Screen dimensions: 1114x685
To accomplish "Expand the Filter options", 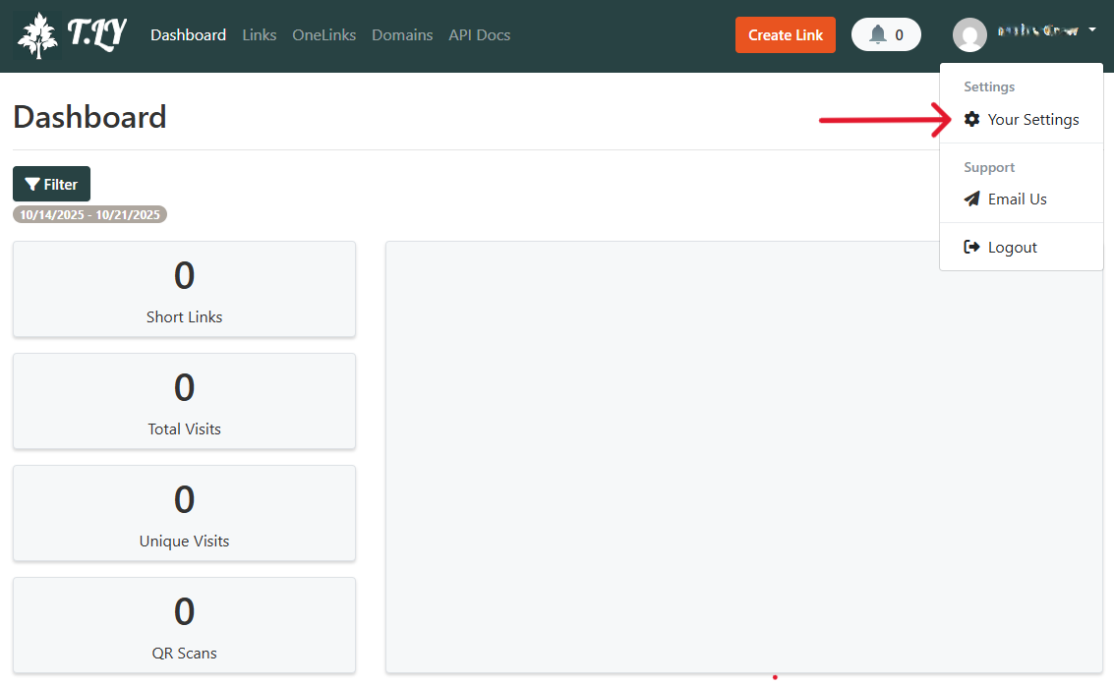I will (51, 184).
